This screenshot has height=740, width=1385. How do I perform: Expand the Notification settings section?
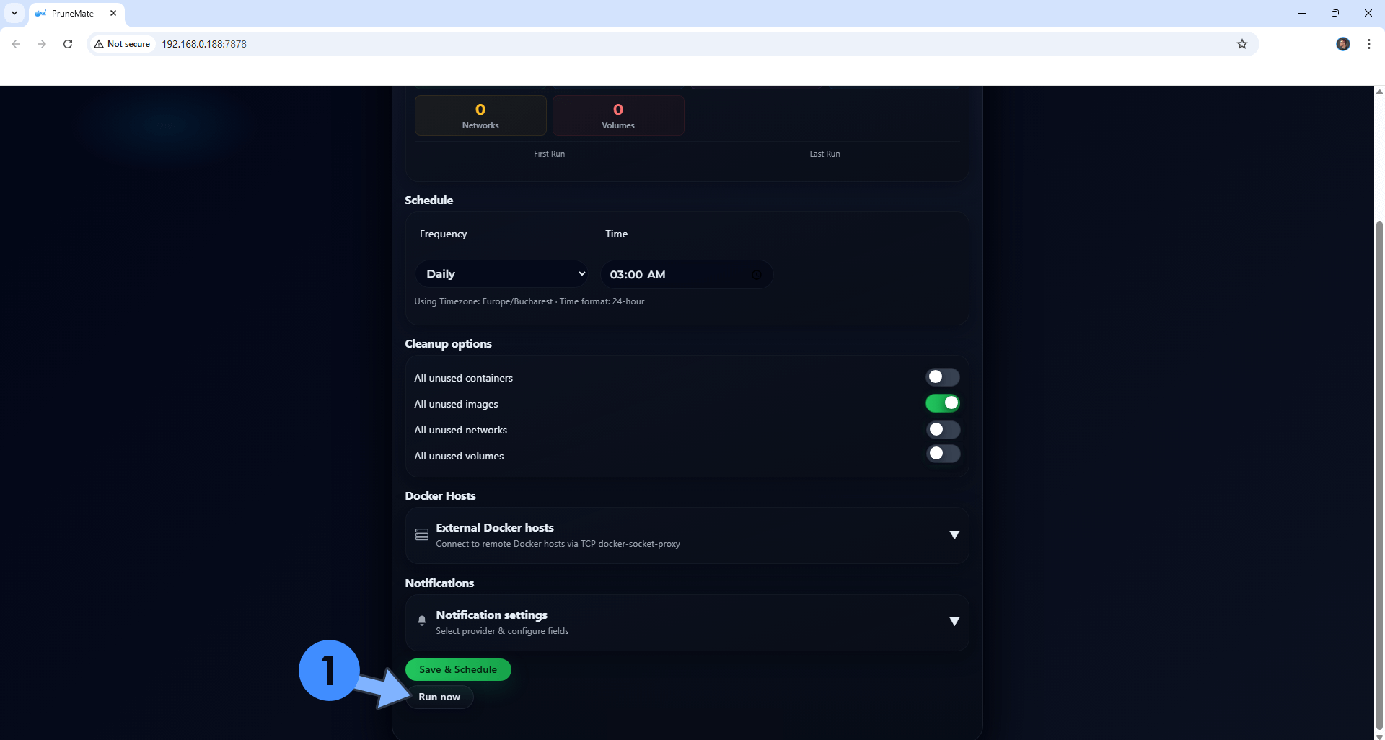[x=954, y=621]
